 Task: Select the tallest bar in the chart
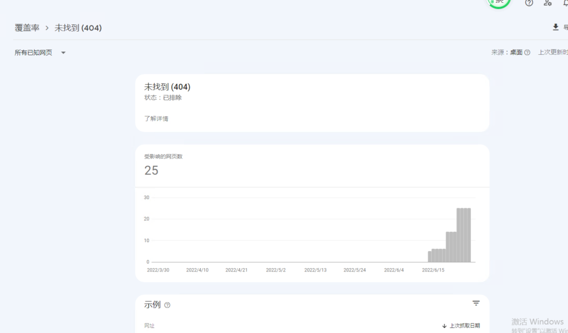pos(464,235)
